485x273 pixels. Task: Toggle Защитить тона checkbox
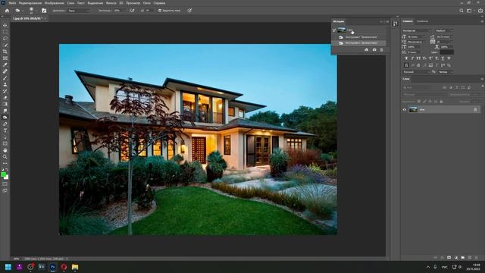pyautogui.click(x=160, y=11)
